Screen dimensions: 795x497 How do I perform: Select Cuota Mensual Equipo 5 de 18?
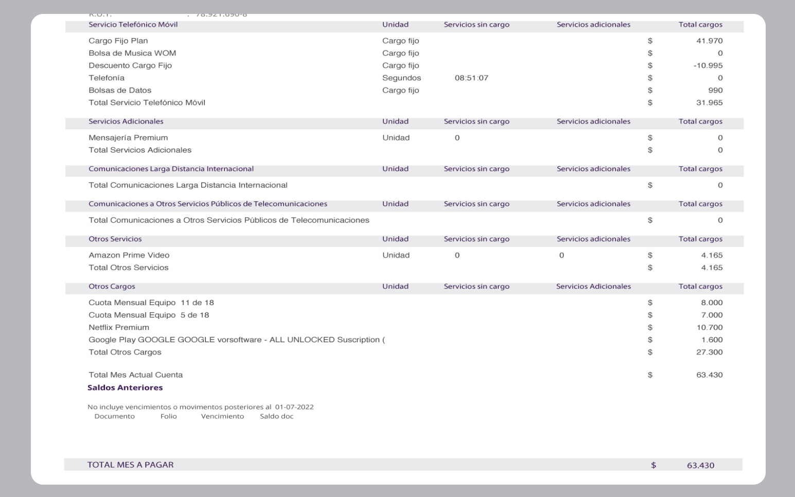point(149,315)
